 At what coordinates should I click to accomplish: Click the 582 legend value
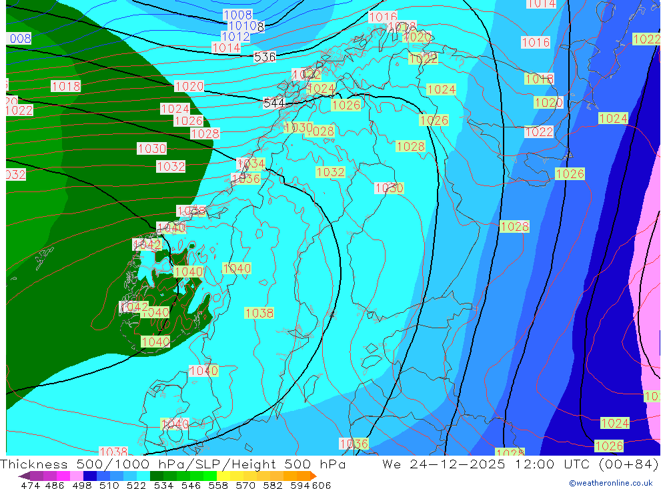[273, 486]
